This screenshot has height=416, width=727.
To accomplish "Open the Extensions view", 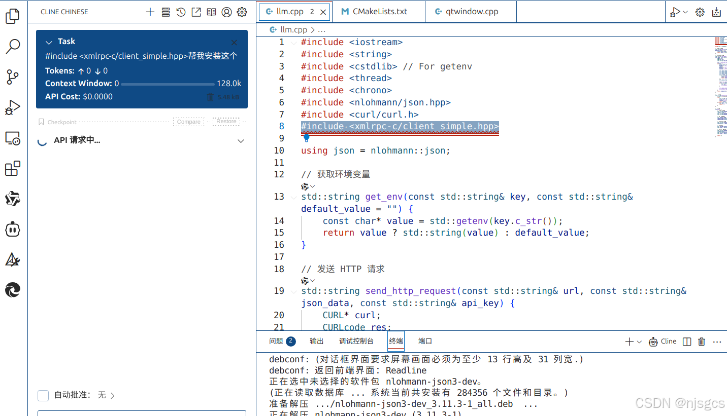I will [13, 168].
